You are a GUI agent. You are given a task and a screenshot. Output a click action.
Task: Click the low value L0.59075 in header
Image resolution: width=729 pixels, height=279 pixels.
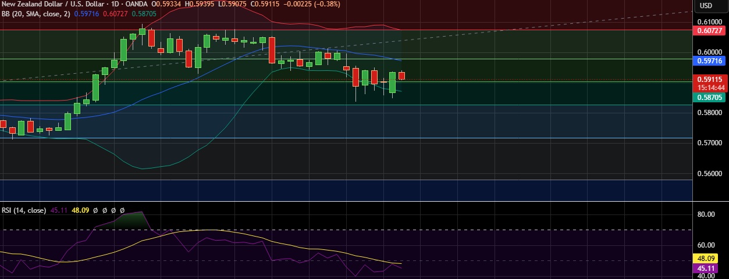click(233, 4)
